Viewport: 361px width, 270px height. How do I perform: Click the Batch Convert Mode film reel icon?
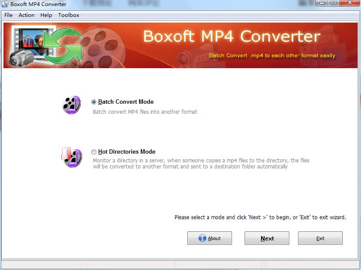71,104
